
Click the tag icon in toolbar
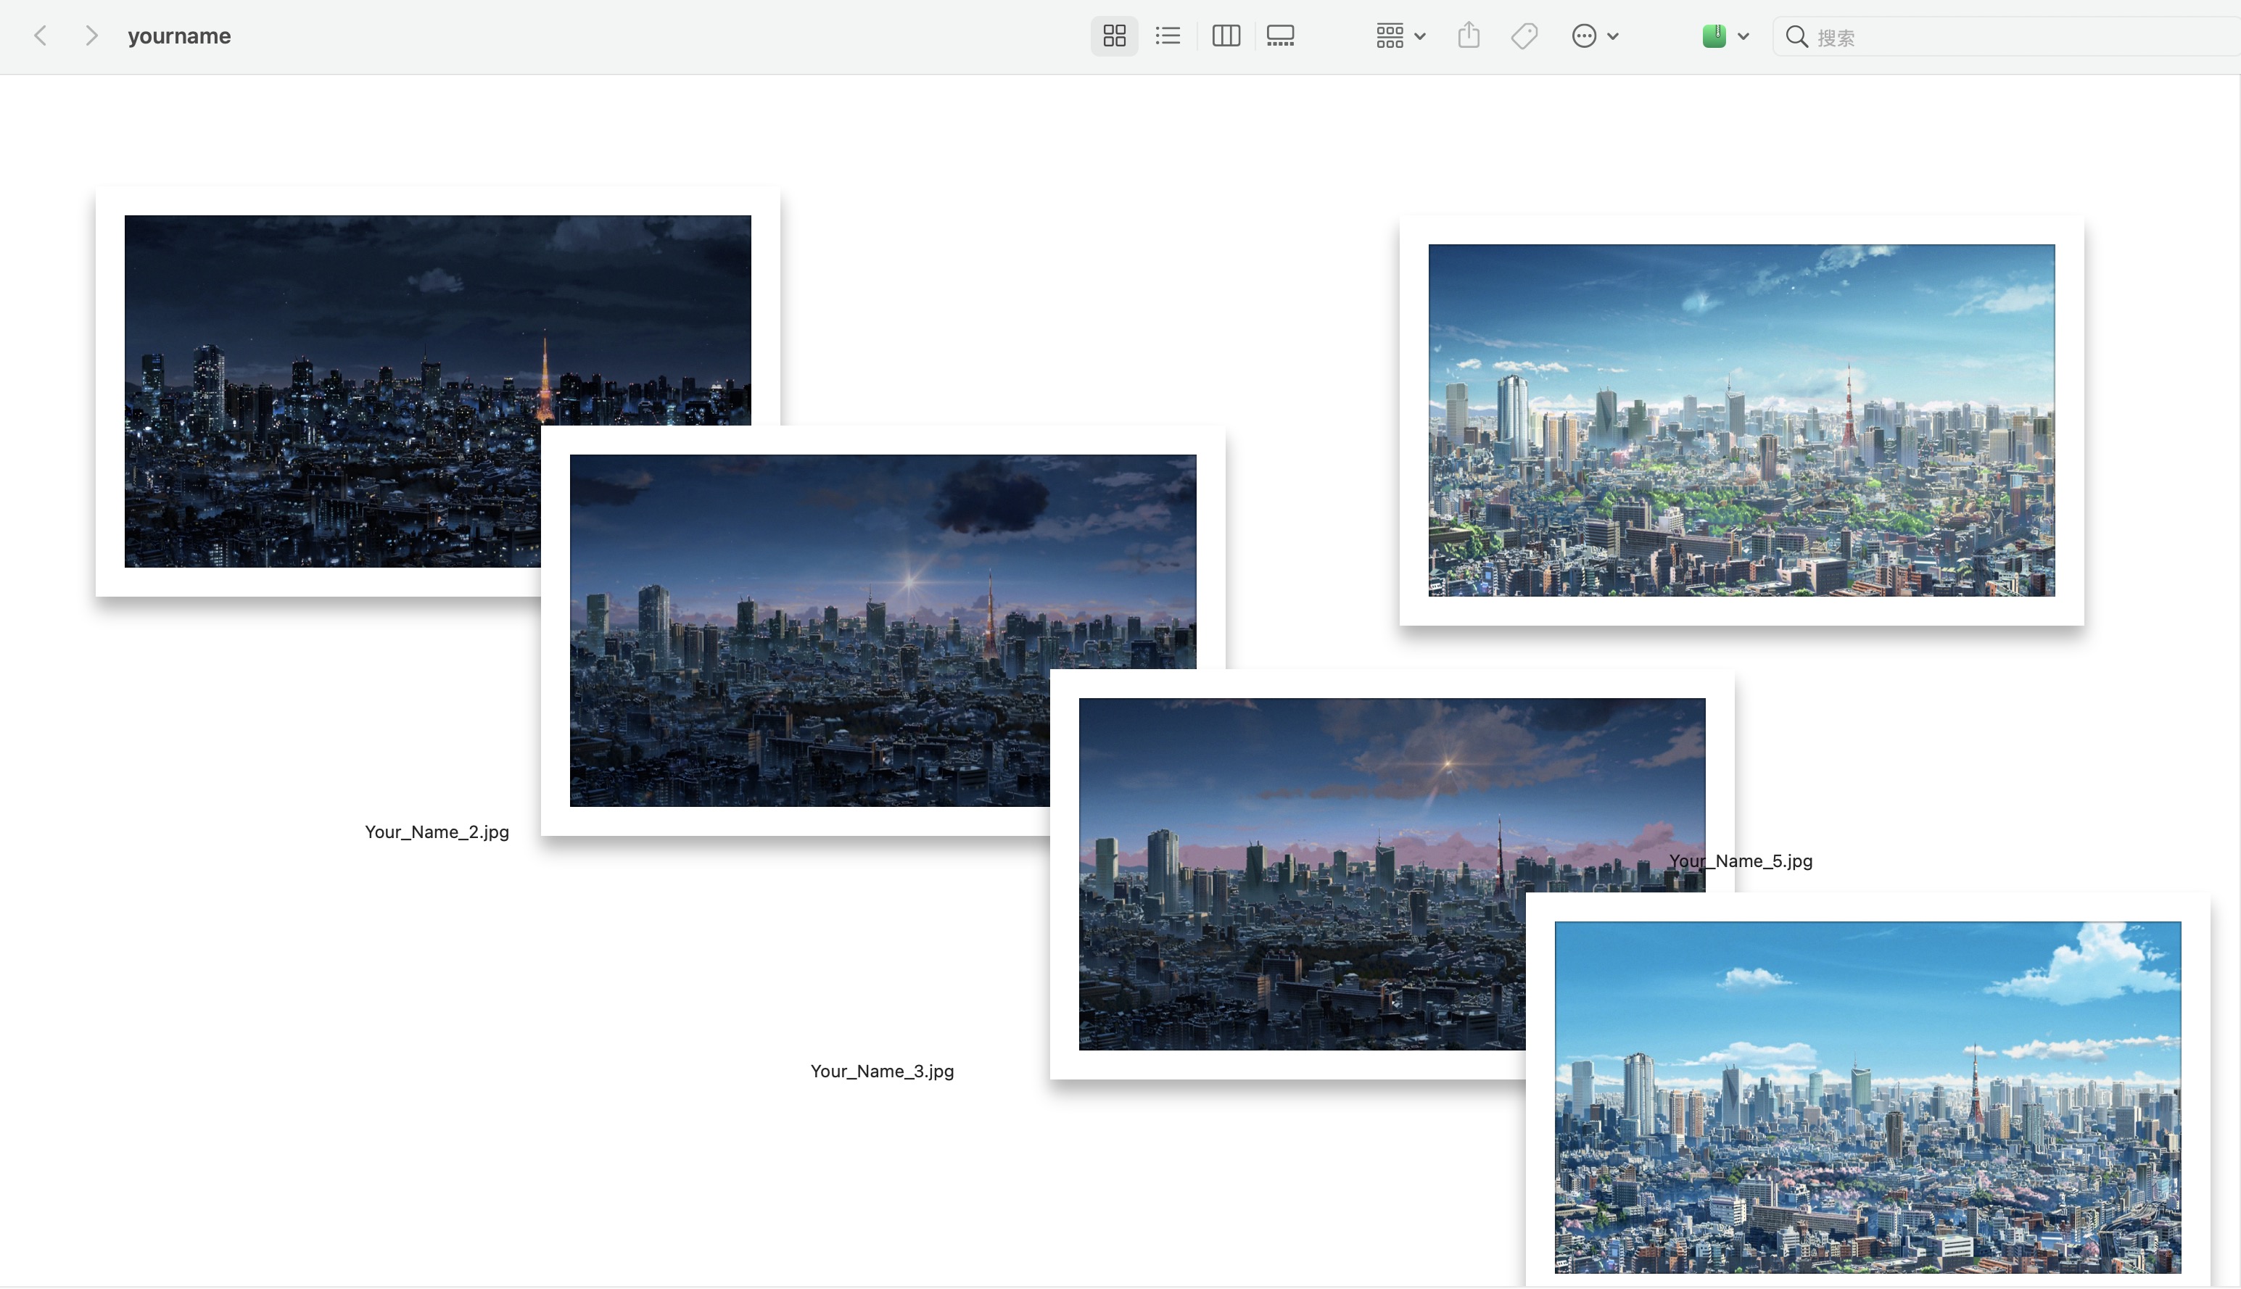coord(1524,36)
